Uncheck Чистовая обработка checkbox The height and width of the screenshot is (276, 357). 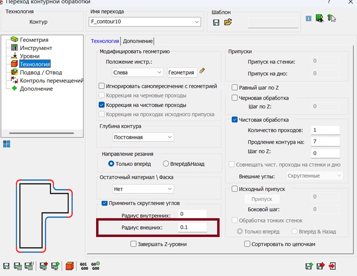[x=234, y=119]
